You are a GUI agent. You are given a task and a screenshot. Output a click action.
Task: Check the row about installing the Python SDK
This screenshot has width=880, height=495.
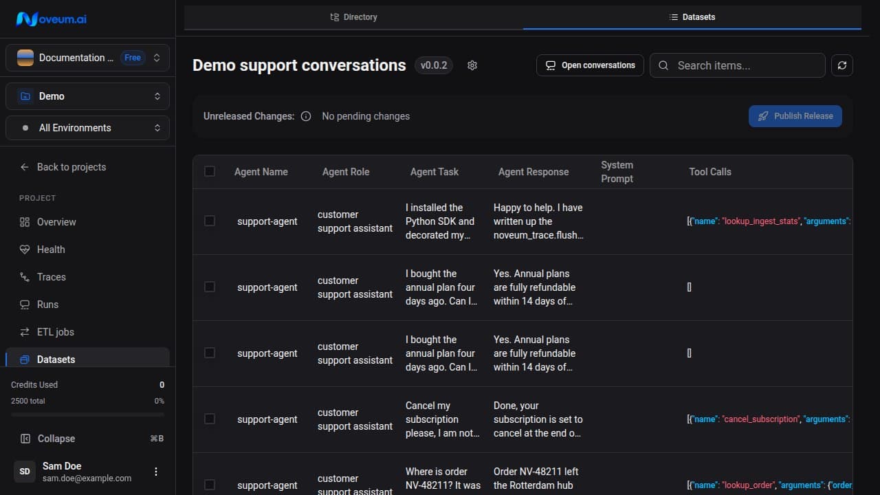210,221
